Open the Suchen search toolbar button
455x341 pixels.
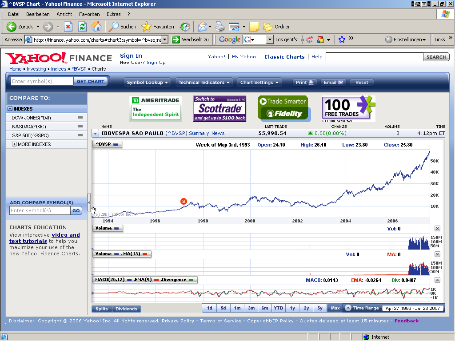[x=122, y=27]
